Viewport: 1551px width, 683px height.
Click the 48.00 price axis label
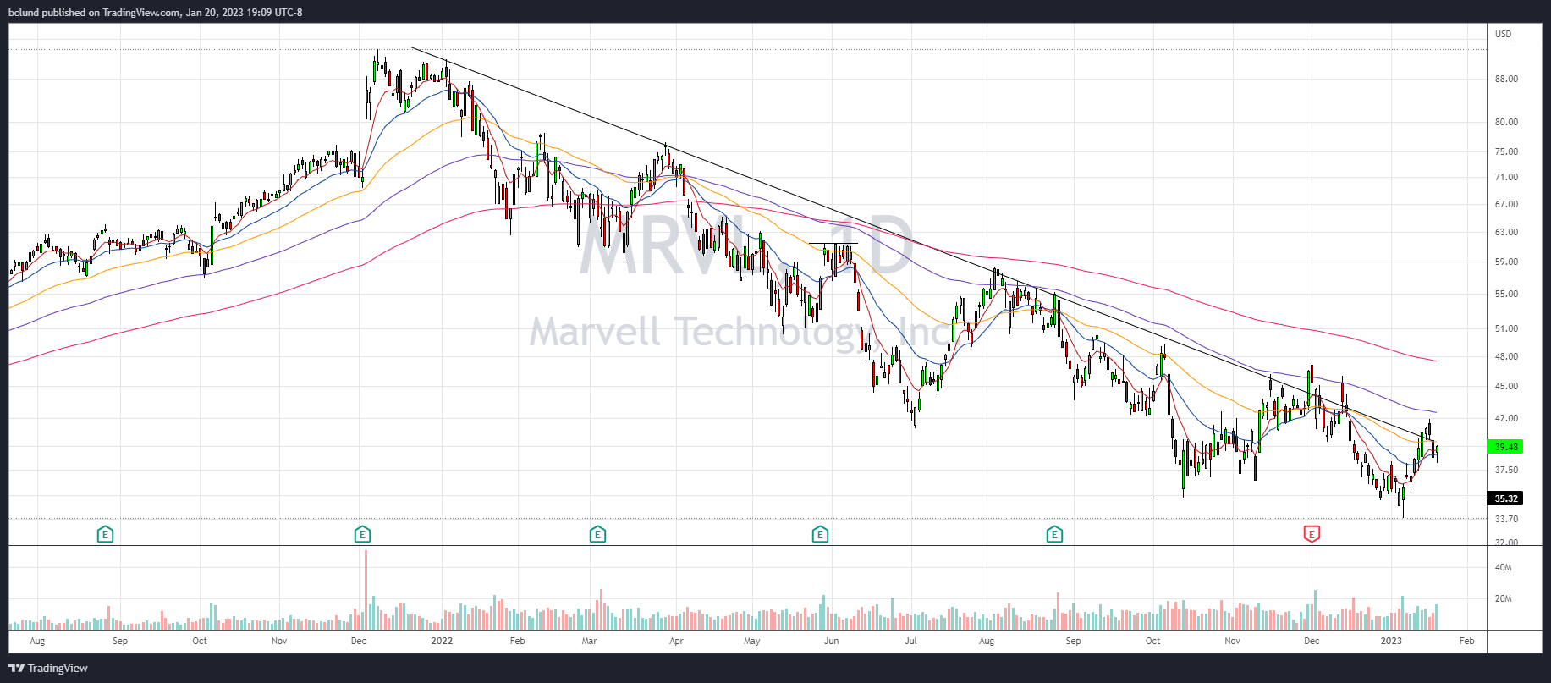pyautogui.click(x=1506, y=356)
